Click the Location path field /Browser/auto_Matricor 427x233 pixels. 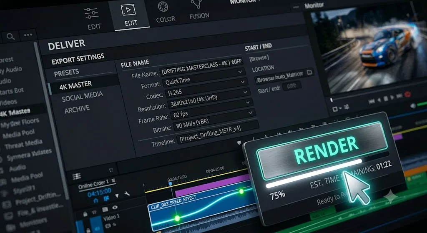click(284, 76)
